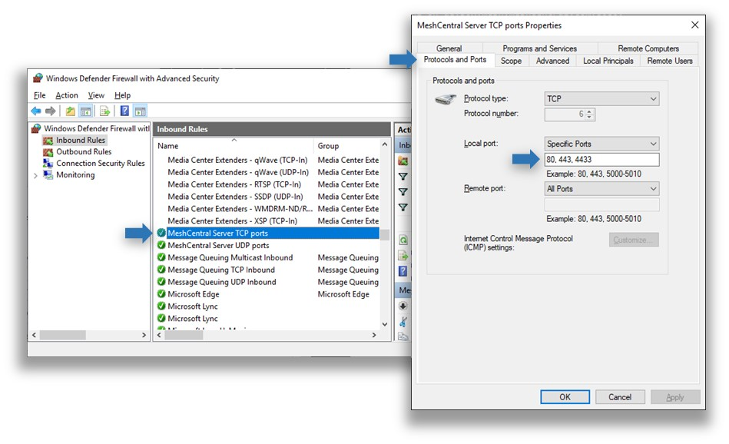Open the Help menu
The width and height of the screenshot is (729, 444).
pyautogui.click(x=122, y=95)
